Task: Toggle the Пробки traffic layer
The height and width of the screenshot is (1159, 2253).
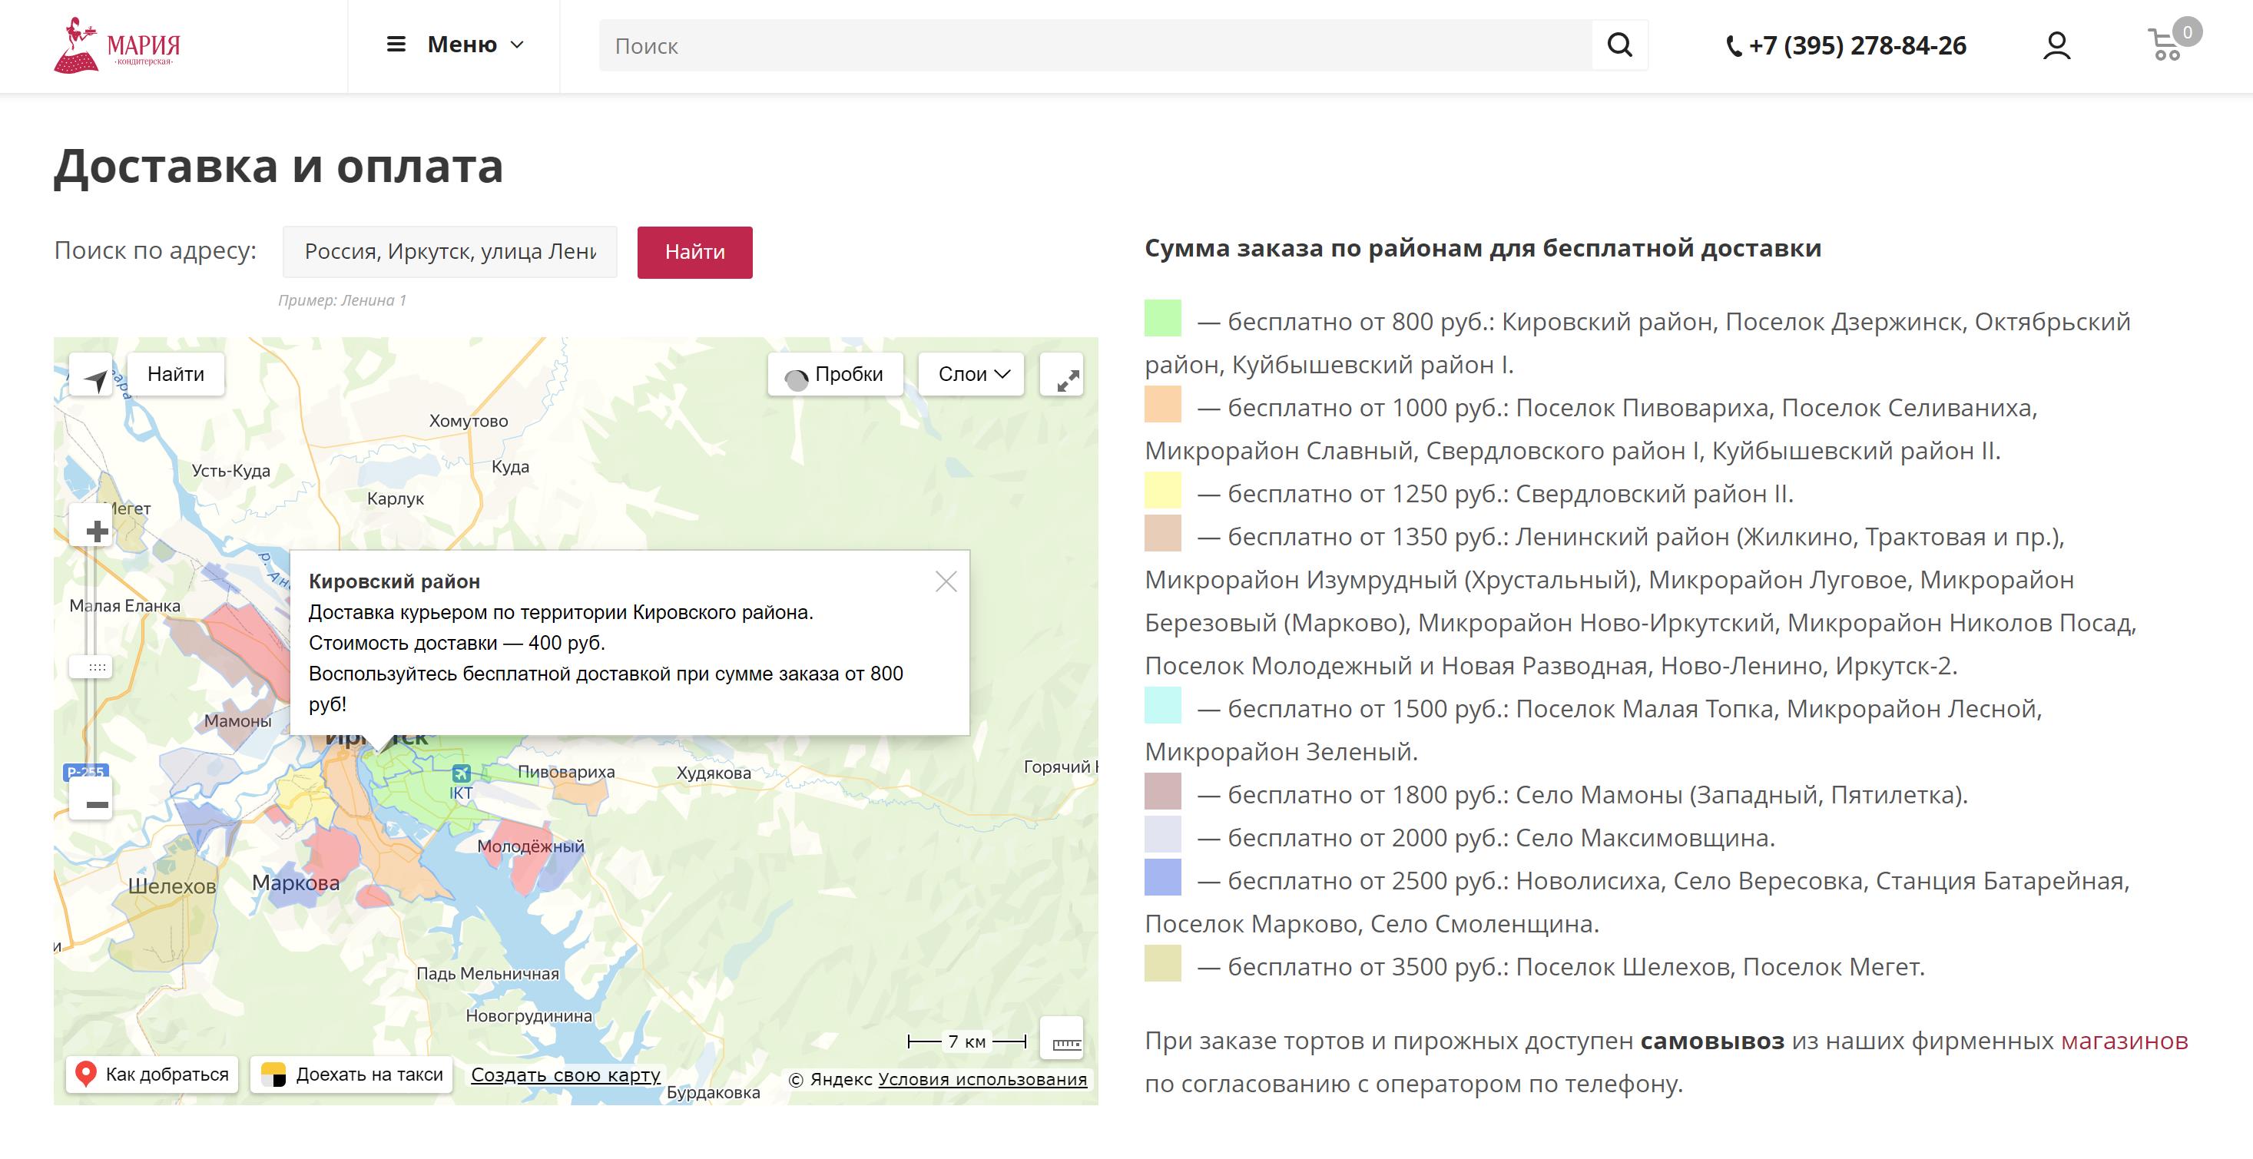Action: pos(835,374)
